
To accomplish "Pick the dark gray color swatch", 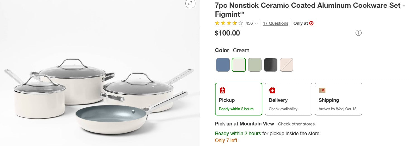I will pos(271,65).
